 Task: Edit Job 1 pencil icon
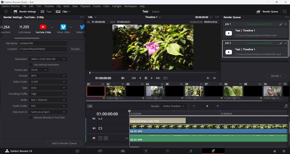point(281,24)
